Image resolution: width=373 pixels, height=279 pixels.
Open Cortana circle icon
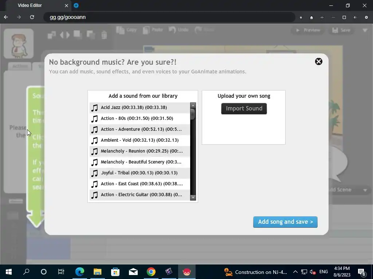(x=44, y=272)
